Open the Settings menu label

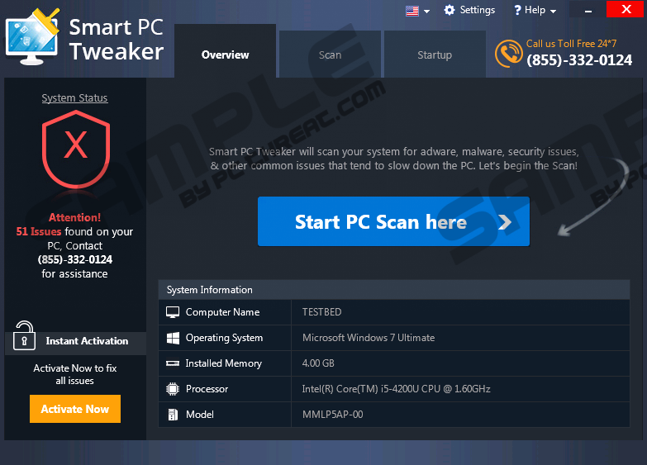(x=478, y=10)
